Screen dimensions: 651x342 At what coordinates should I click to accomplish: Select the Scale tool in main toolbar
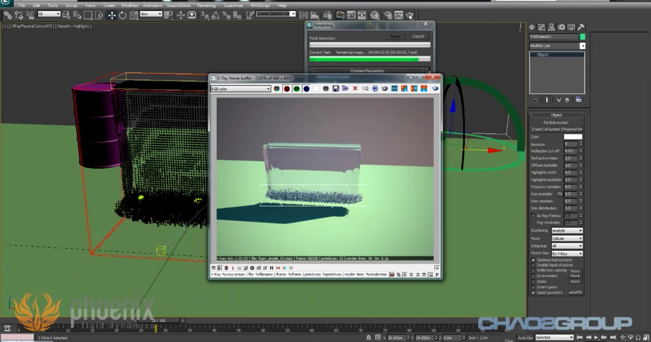(x=132, y=15)
